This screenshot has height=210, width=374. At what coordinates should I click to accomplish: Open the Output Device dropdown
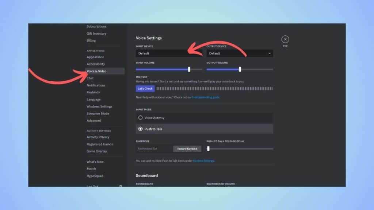pyautogui.click(x=240, y=53)
